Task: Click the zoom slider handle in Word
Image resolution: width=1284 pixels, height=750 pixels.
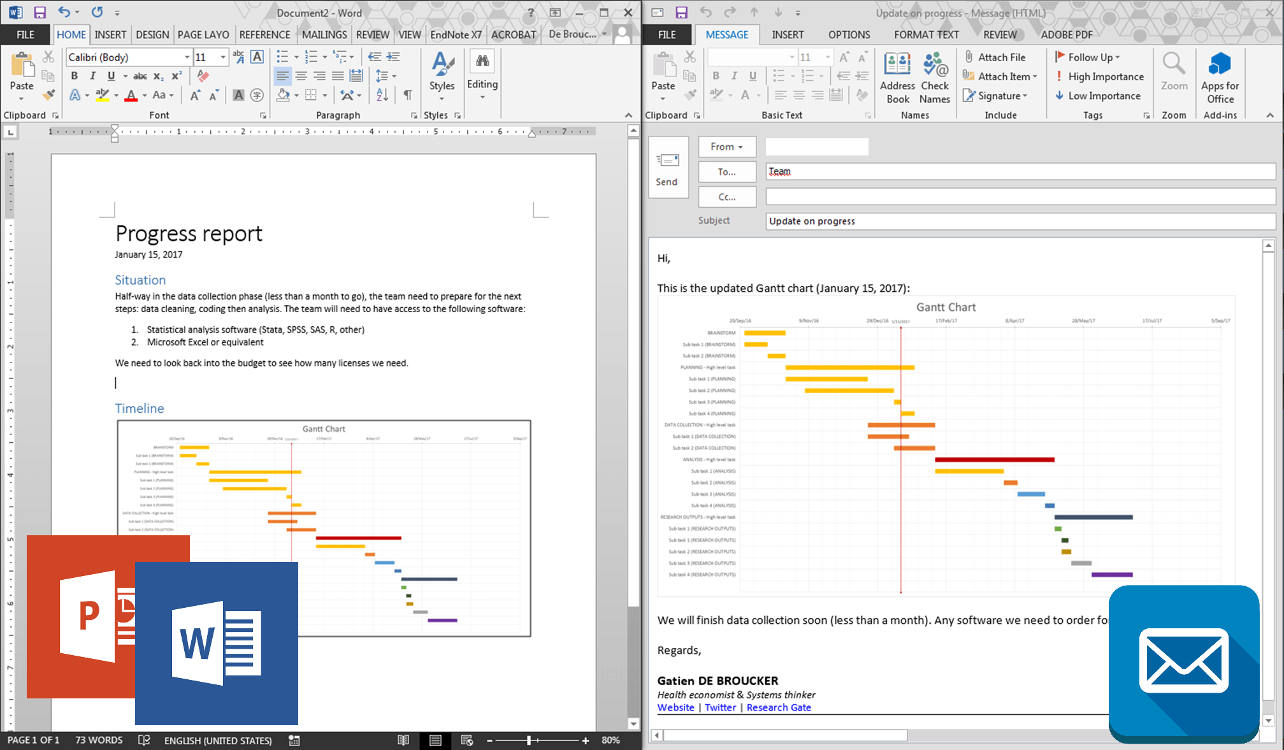Action: [x=529, y=740]
